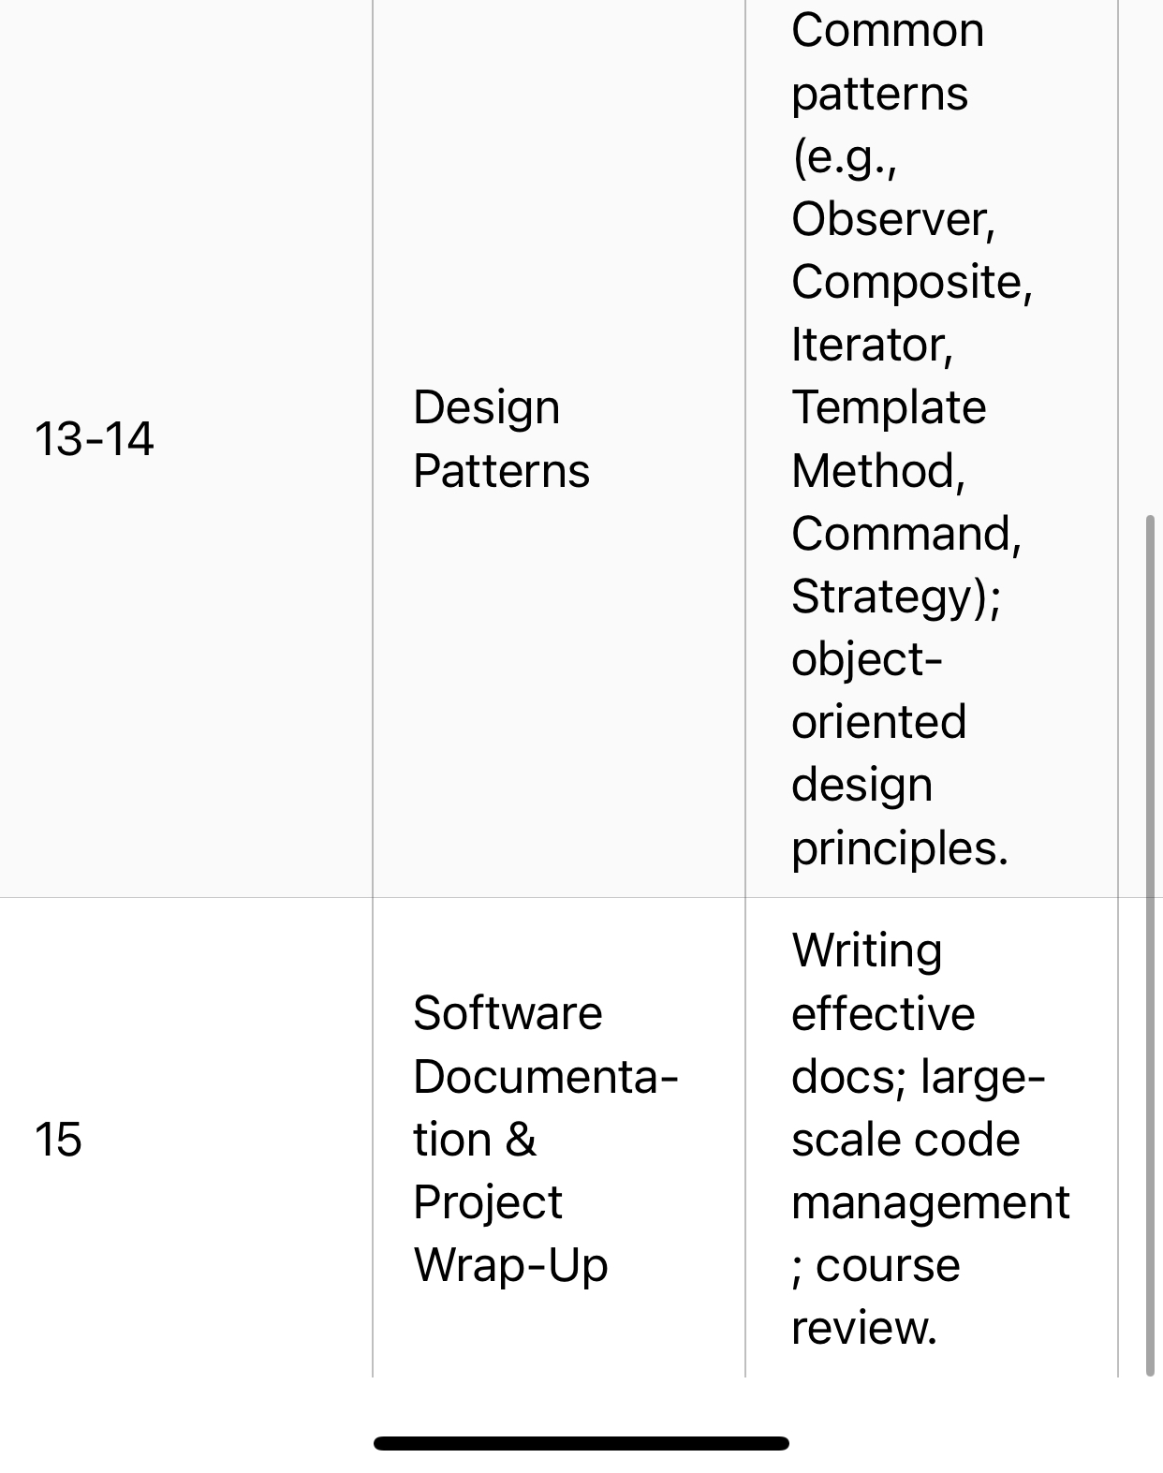Image resolution: width=1163 pixels, height=1473 pixels.
Task: Click the word Patterns under Design
Action: point(501,470)
